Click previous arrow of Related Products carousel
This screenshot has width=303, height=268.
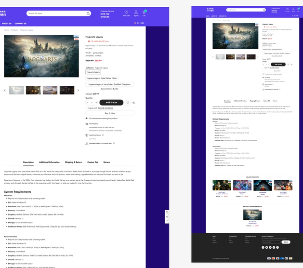(213, 185)
